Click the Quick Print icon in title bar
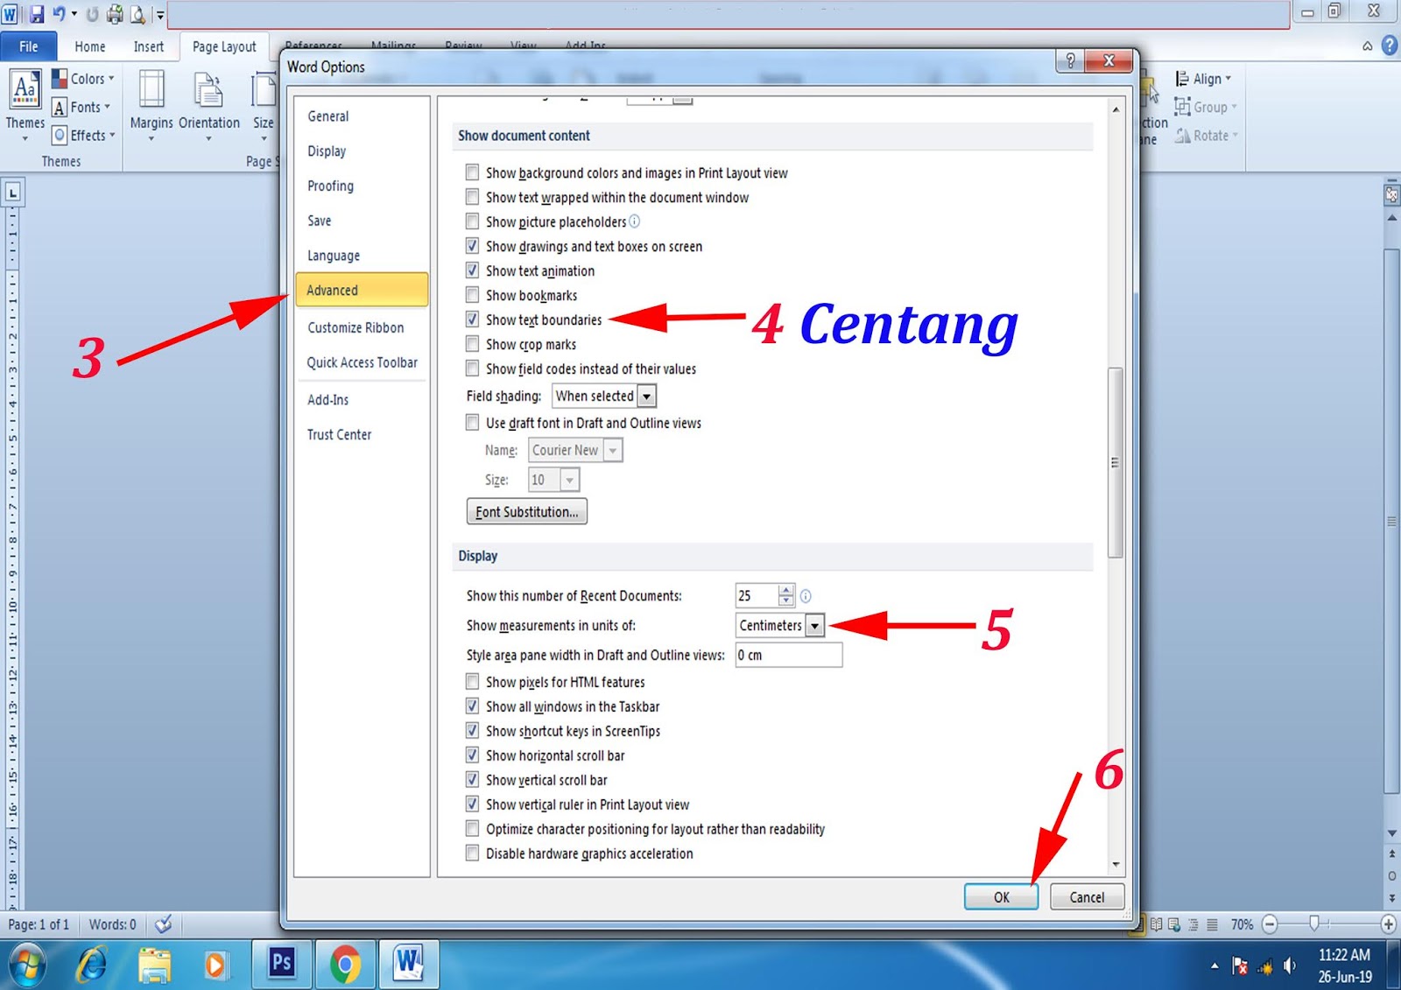The image size is (1401, 990). (115, 14)
